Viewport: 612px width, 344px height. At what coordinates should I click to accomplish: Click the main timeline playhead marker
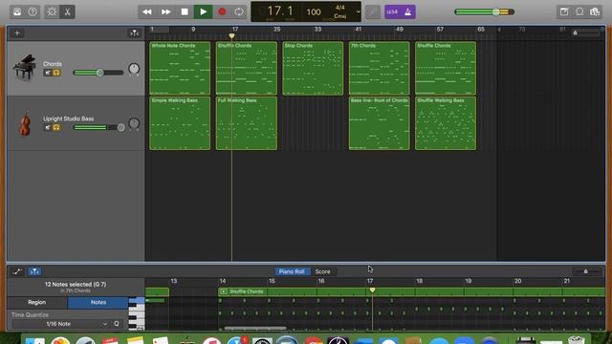coord(231,36)
